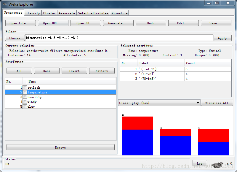
Task: Click the Open DB... button
Action: 86,23
